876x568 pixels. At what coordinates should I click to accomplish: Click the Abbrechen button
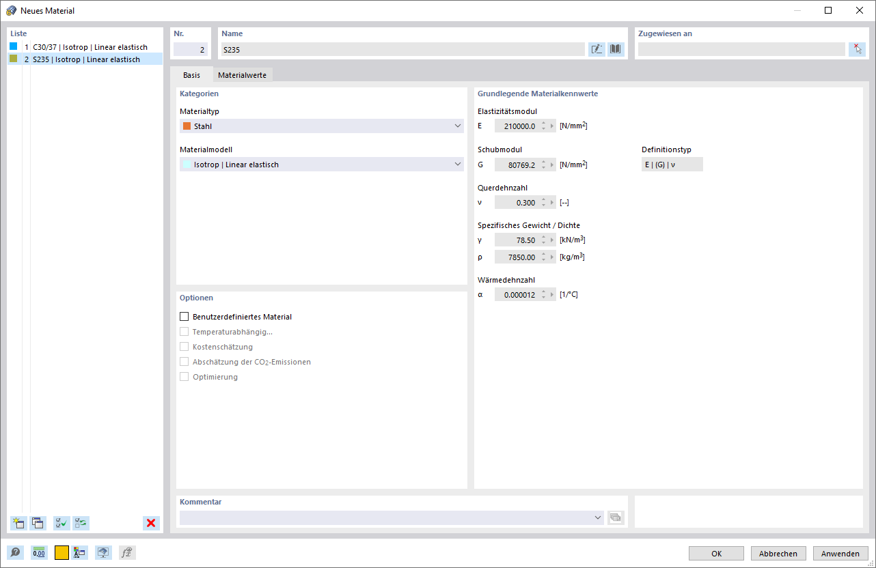coord(778,554)
